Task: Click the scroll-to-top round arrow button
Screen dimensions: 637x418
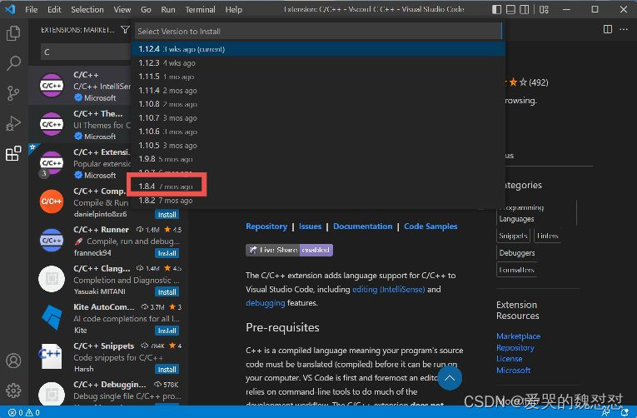Action: [450, 378]
